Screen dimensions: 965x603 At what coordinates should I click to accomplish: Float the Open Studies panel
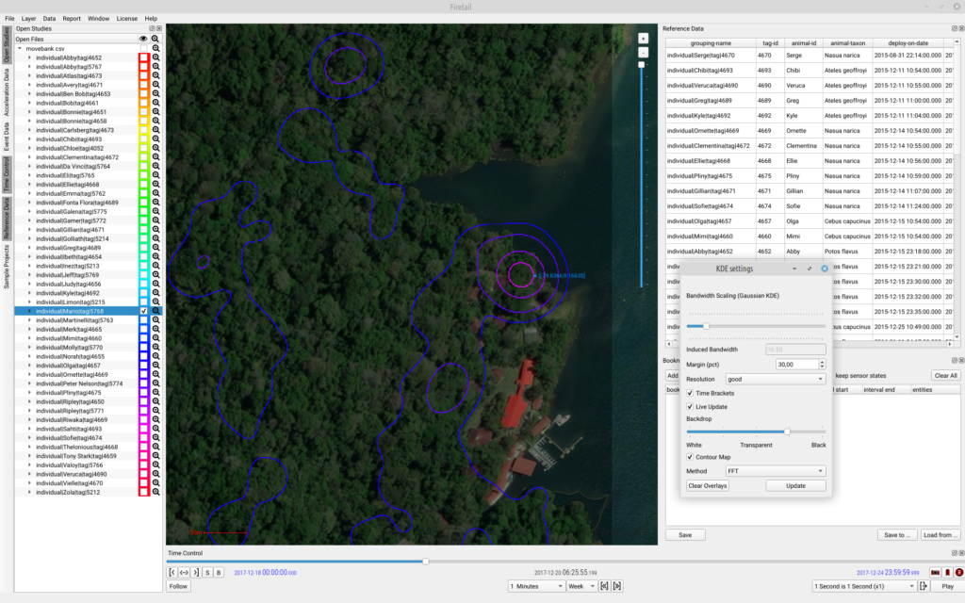(x=152, y=28)
